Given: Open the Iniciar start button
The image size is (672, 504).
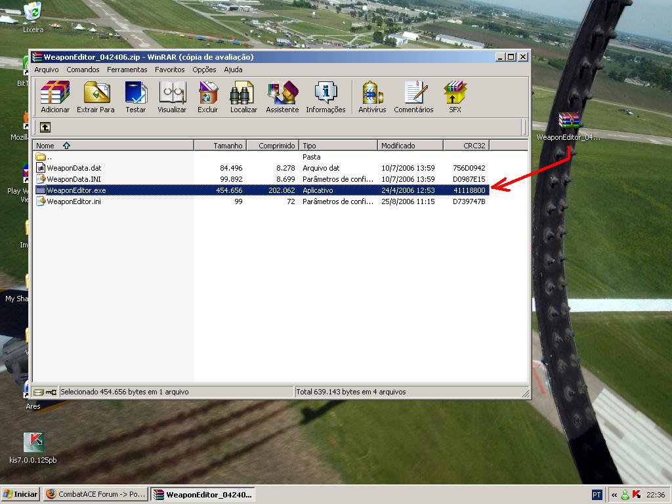Looking at the screenshot, I should coord(20,494).
